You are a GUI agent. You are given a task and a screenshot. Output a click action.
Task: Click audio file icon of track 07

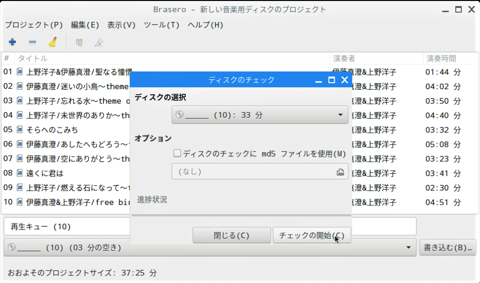[20, 159]
